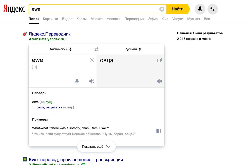Click the translated output овца text

[107, 60]
